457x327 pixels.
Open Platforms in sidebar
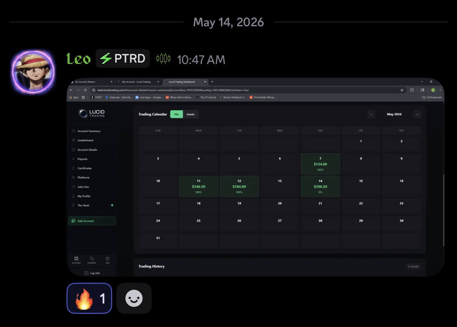point(83,177)
